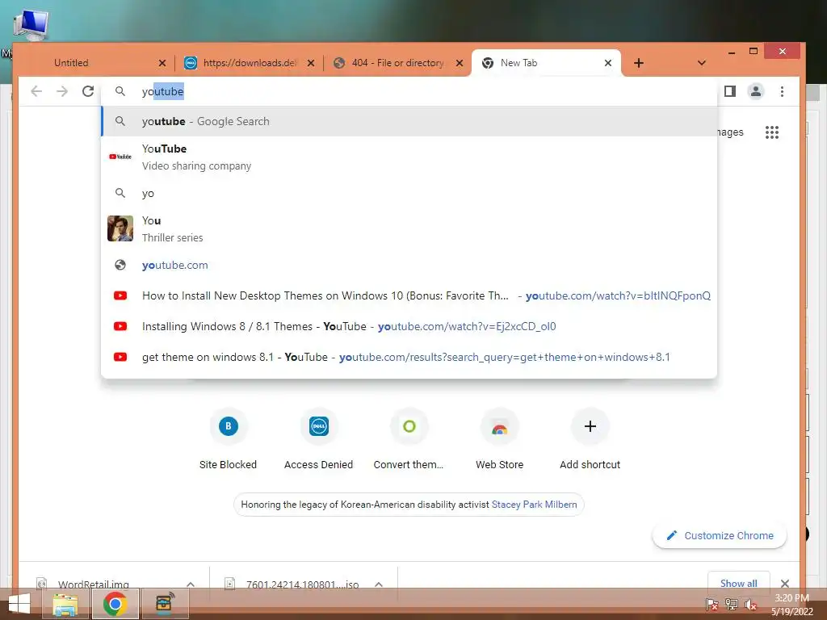Reload the current page
The image size is (827, 620).
(x=88, y=91)
